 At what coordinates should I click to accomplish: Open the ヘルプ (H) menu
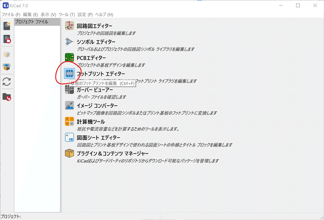104,15
